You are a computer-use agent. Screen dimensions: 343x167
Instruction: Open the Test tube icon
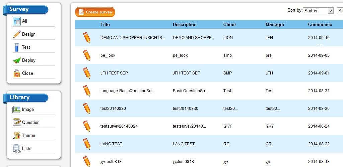17,47
